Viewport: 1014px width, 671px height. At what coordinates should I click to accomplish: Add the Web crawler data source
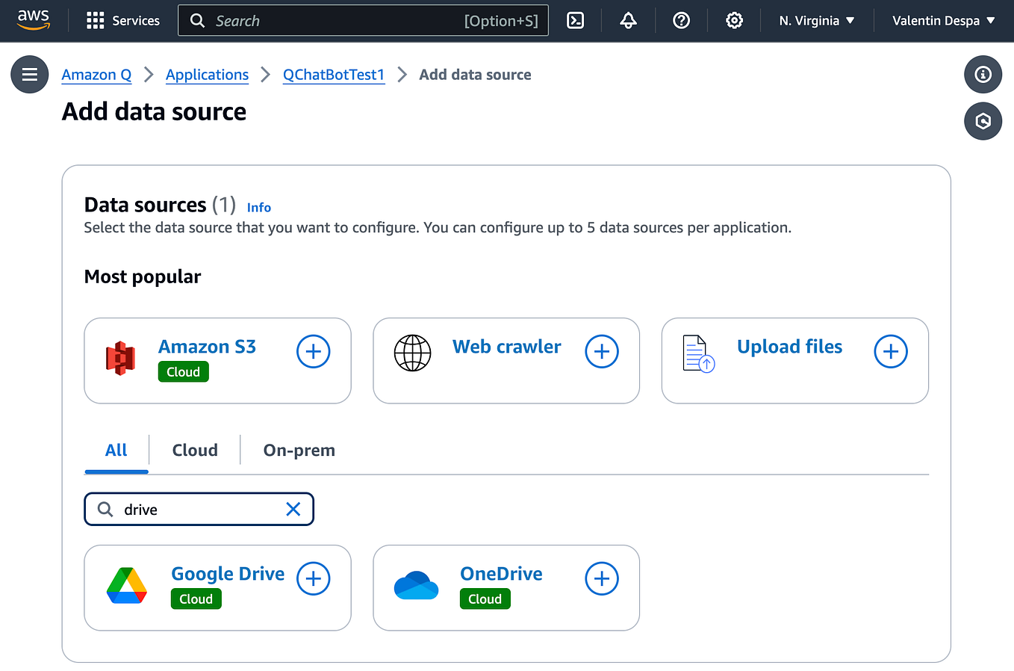pos(602,351)
